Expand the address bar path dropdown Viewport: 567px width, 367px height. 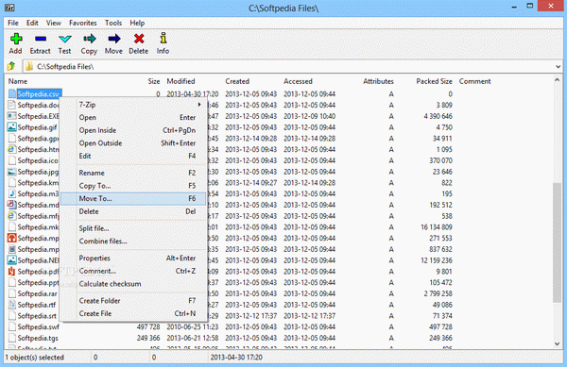point(558,66)
